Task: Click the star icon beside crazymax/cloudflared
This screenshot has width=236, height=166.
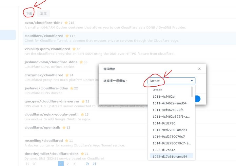Action: pyautogui.click(x=67, y=75)
